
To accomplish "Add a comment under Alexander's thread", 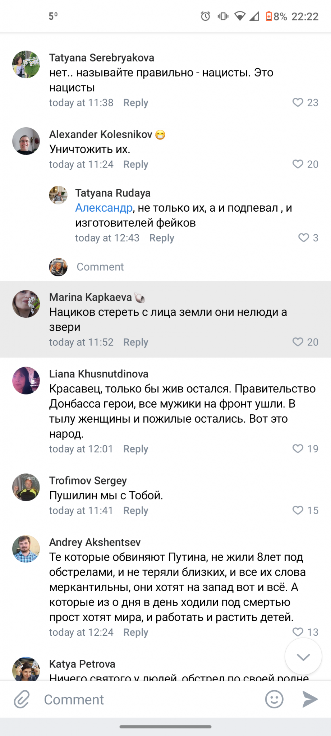I will click(x=100, y=267).
